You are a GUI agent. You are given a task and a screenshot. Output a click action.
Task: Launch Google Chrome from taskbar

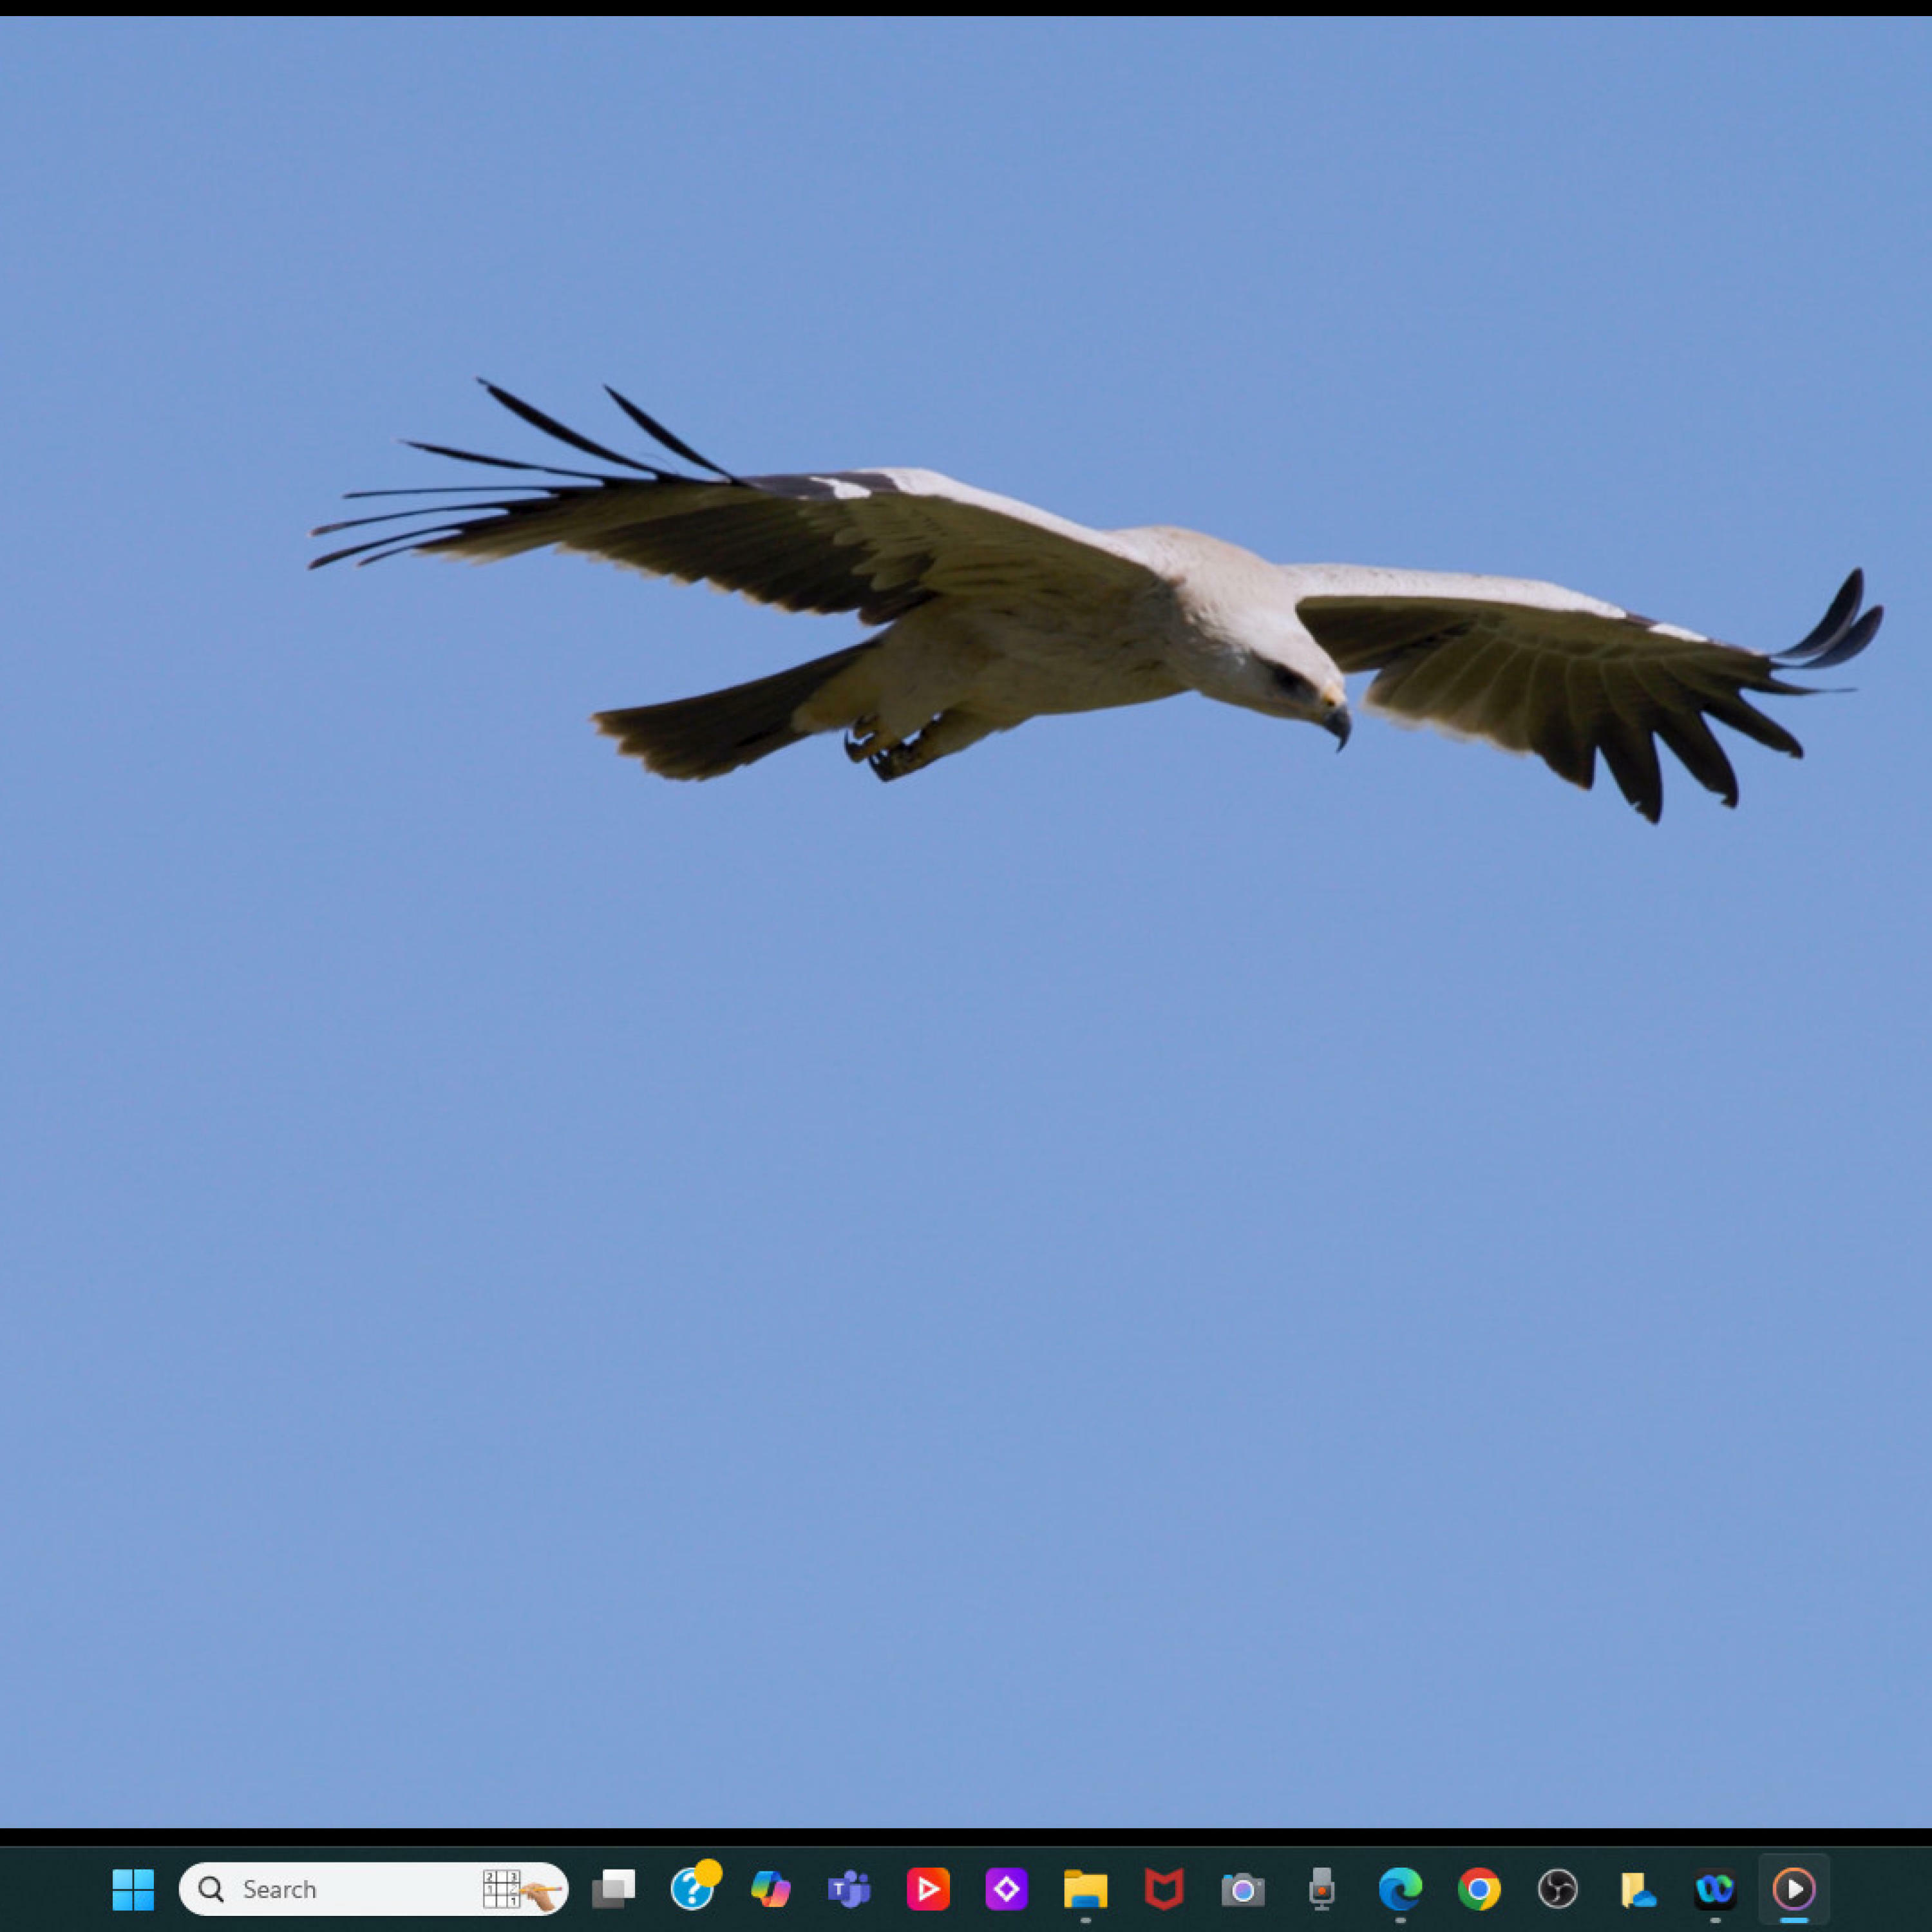pyautogui.click(x=1478, y=1889)
